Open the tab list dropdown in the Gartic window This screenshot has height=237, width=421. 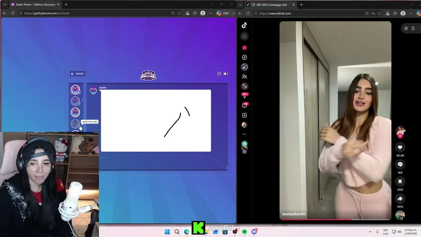[5, 5]
